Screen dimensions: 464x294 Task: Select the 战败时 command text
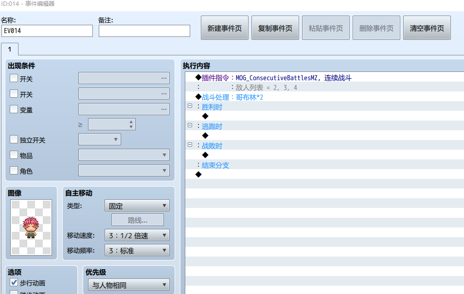coord(212,146)
